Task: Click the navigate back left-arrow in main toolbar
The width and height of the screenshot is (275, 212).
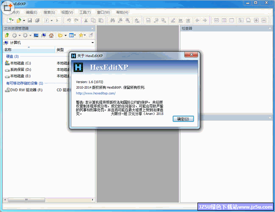Action: (x=197, y=20)
